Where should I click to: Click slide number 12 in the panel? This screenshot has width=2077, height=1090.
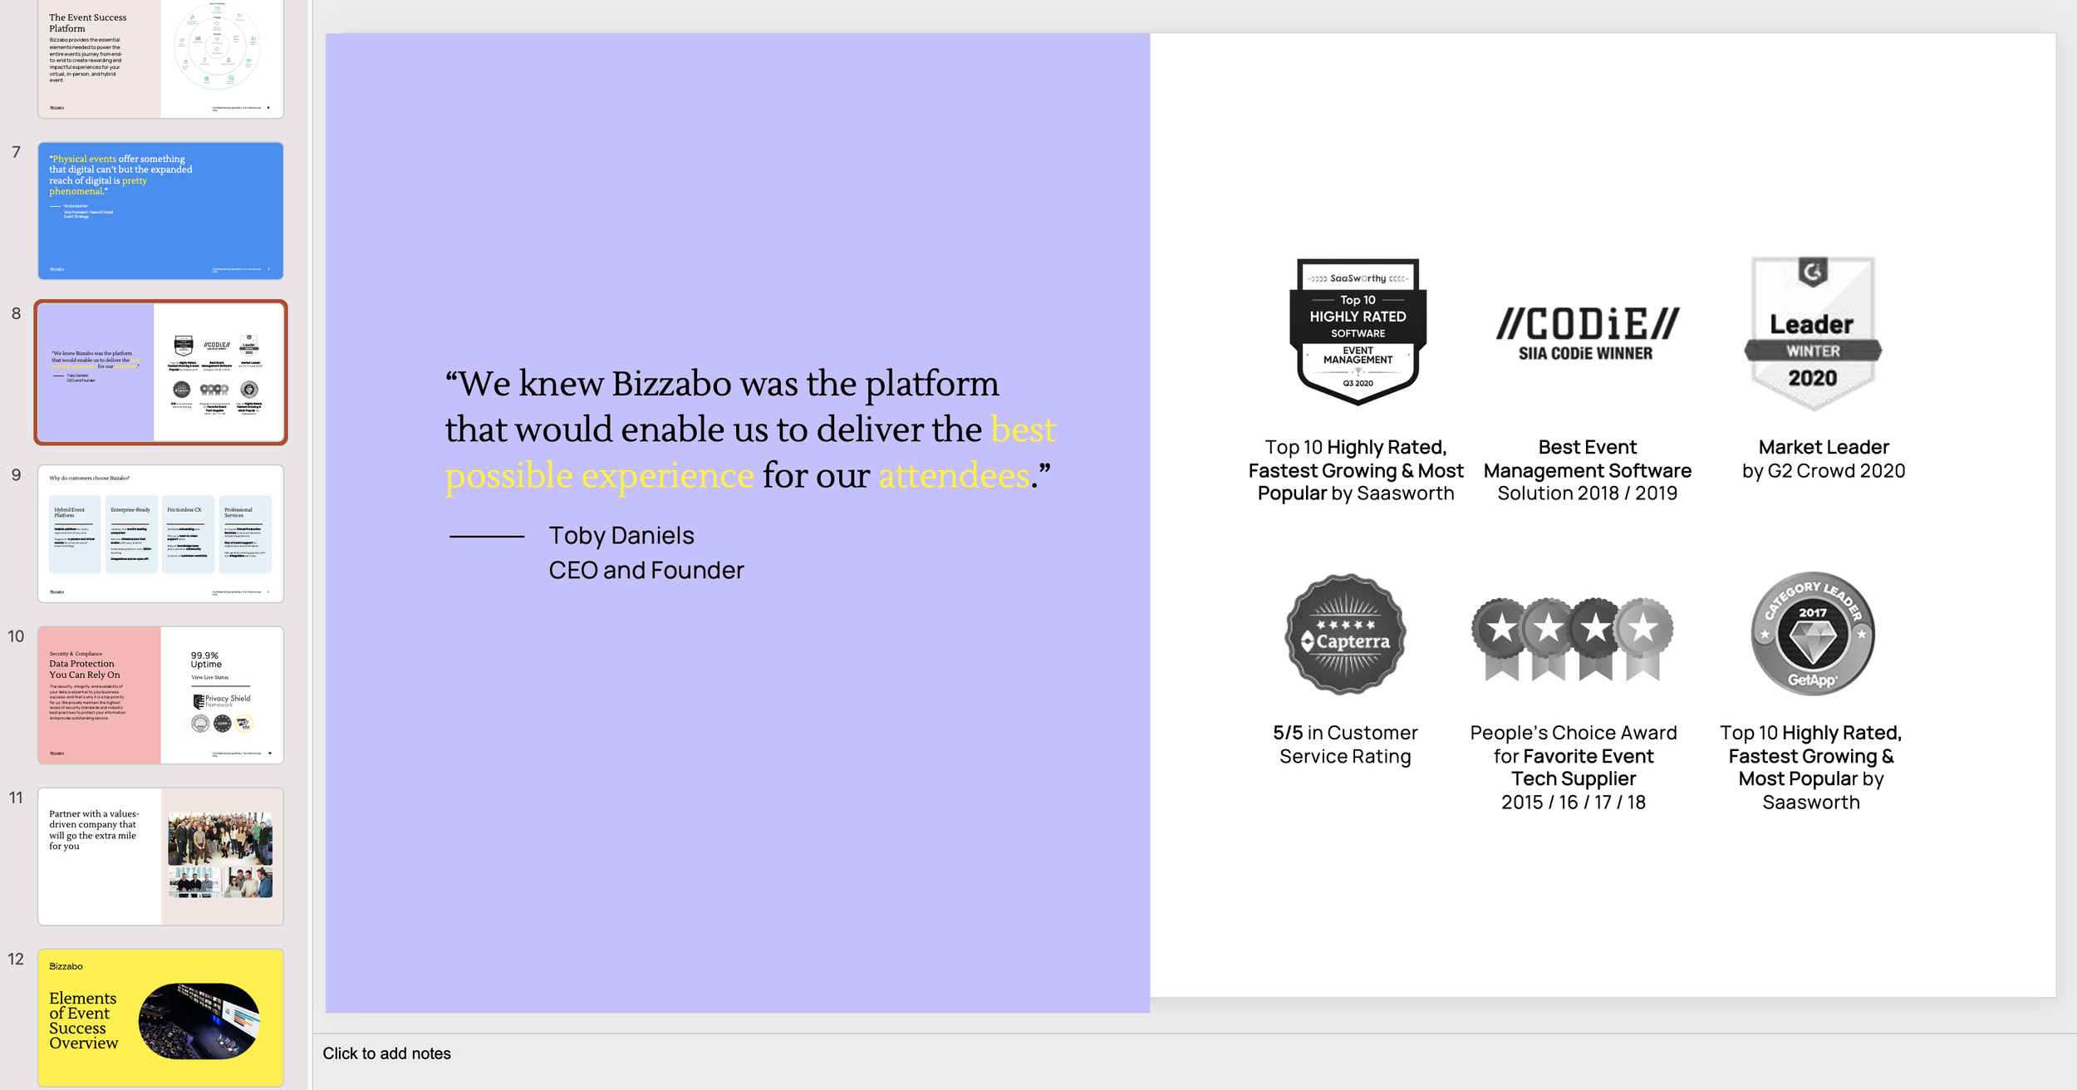pyautogui.click(x=16, y=959)
